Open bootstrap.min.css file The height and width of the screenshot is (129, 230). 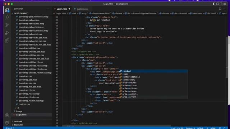click(27, 83)
